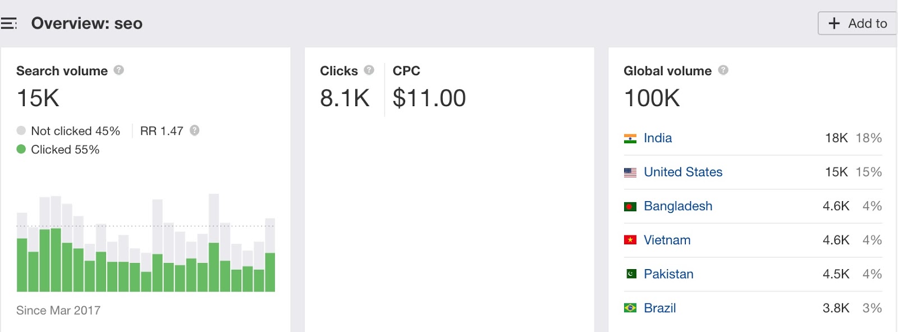Image resolution: width=898 pixels, height=332 pixels.
Task: Click the Search volume help icon
Action: pyautogui.click(x=118, y=70)
